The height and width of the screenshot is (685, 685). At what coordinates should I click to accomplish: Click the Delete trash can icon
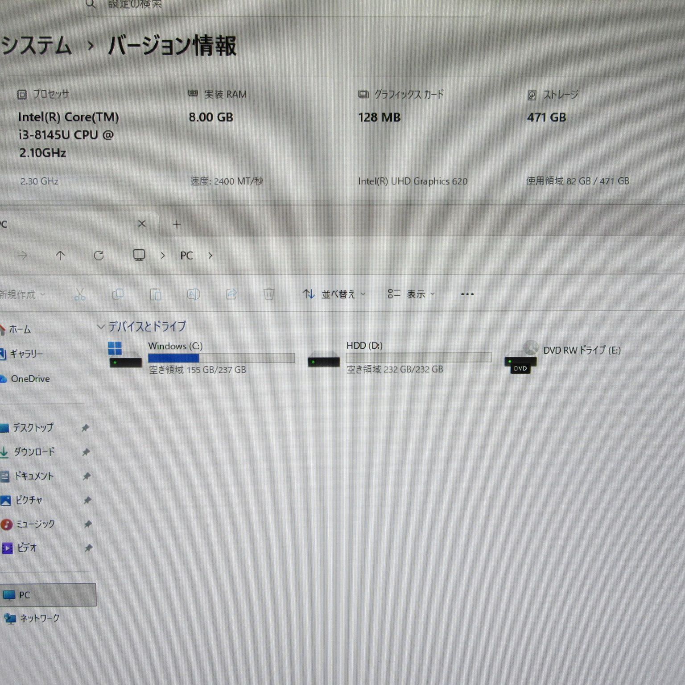coord(269,294)
